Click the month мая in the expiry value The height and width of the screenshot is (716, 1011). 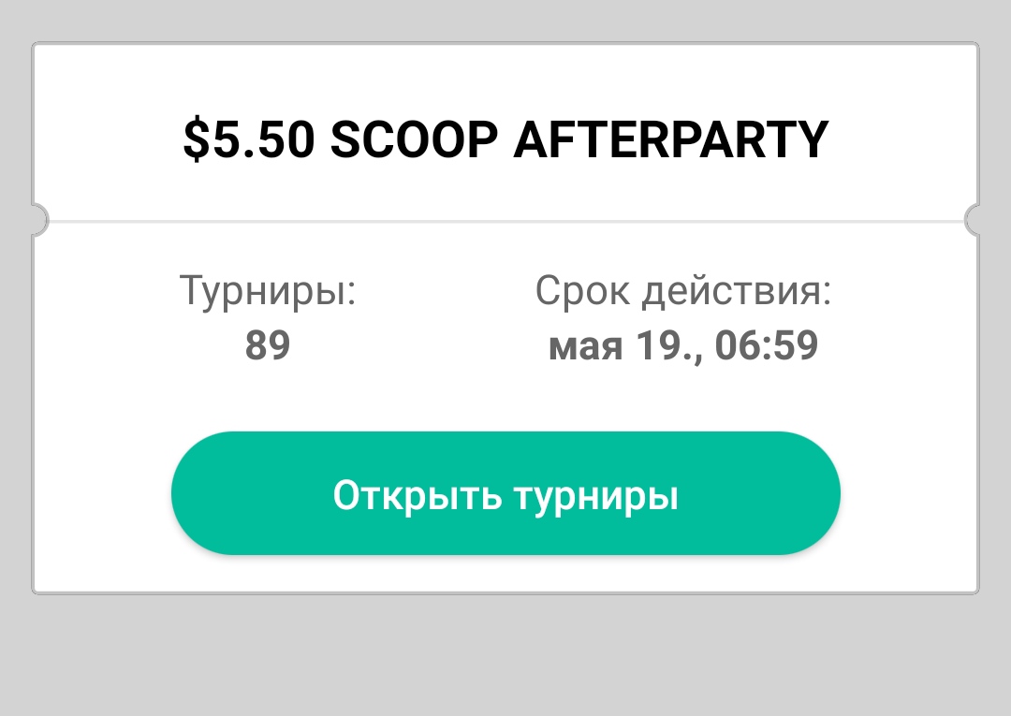pyautogui.click(x=585, y=346)
